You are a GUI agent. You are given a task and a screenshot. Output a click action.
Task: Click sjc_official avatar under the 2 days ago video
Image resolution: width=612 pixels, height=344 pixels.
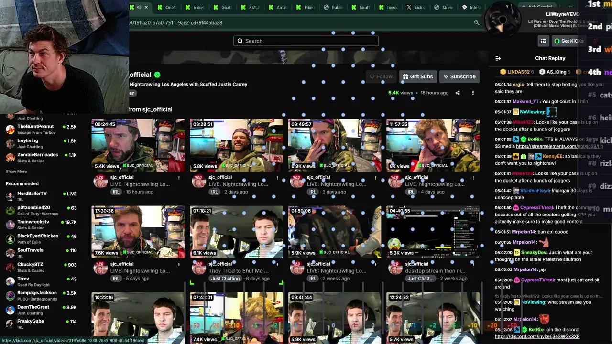tap(199, 182)
